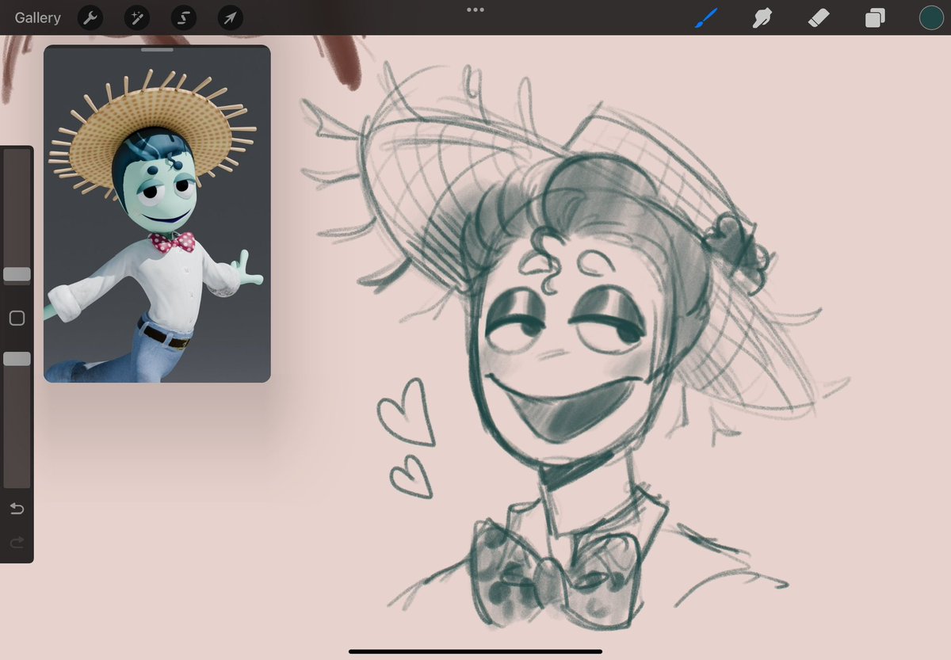Image resolution: width=951 pixels, height=660 pixels.
Task: Tap the square Modify button in sidebar
Action: tap(17, 318)
